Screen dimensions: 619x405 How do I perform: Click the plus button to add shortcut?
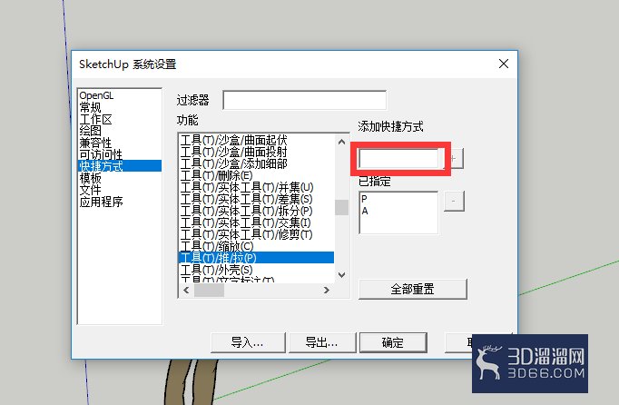point(453,159)
